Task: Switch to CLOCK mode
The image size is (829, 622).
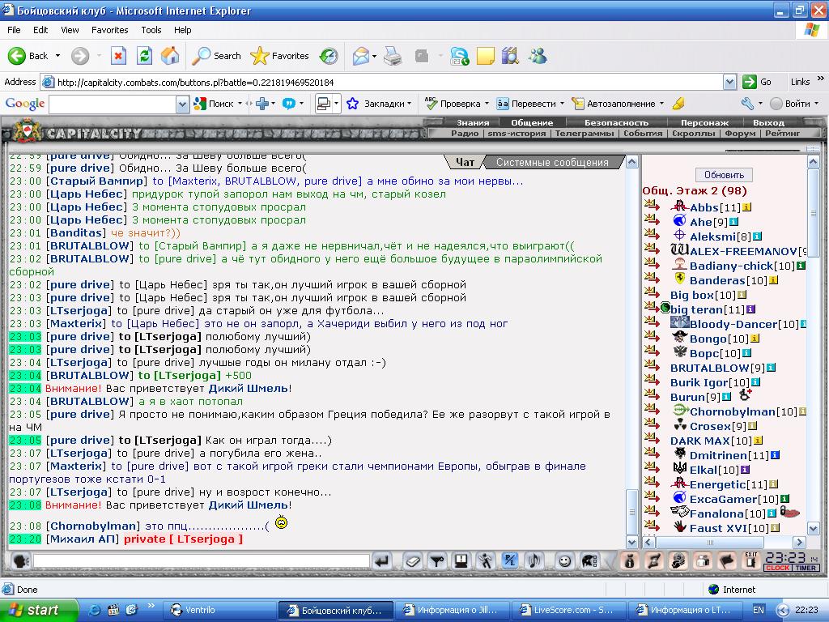Action: click(x=777, y=568)
